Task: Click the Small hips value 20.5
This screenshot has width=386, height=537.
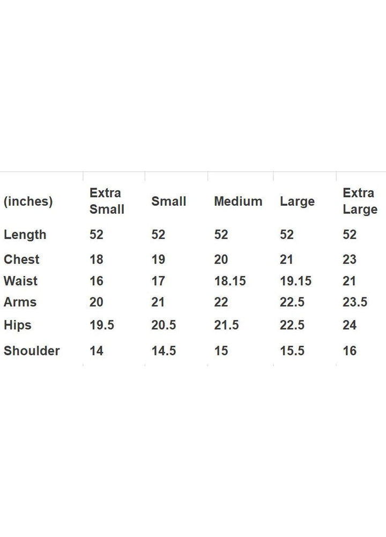Action: [x=164, y=325]
